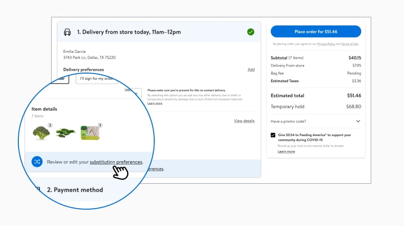
Task: Click Add delivery preferences link
Action: click(x=251, y=69)
